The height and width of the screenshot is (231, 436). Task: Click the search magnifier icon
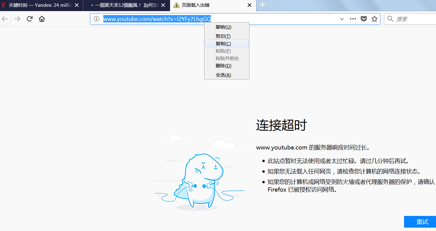[x=390, y=19]
